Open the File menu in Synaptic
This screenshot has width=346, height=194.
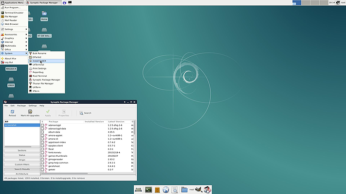point(6,106)
